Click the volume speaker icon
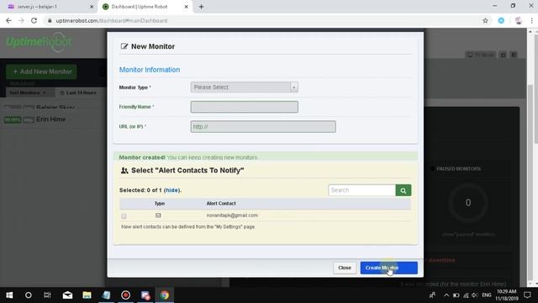 474,295
